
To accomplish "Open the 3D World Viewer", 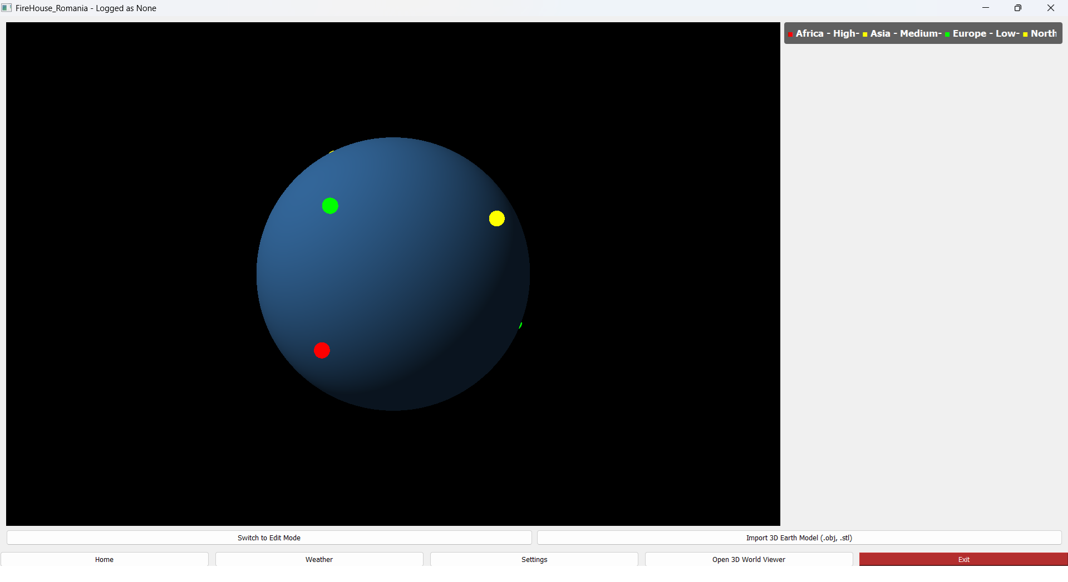I will click(749, 559).
